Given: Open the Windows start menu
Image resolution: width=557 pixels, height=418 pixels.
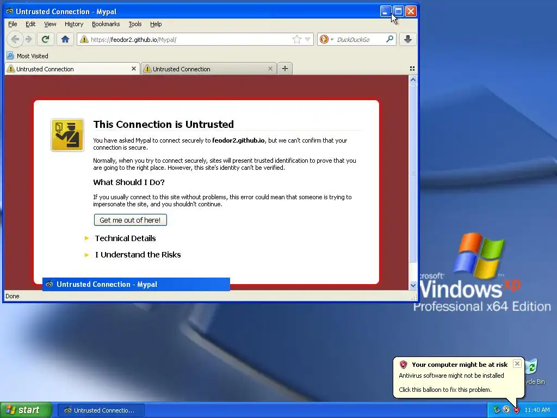Looking at the screenshot, I should [26, 410].
